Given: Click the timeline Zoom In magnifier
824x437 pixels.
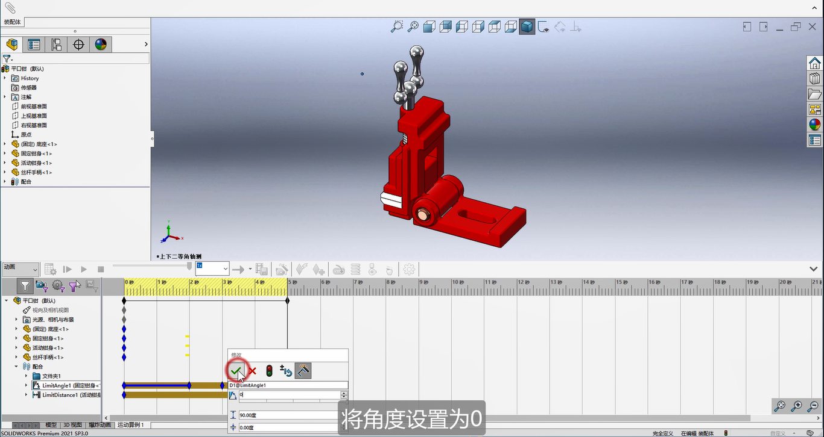Looking at the screenshot, I should pyautogui.click(x=797, y=406).
